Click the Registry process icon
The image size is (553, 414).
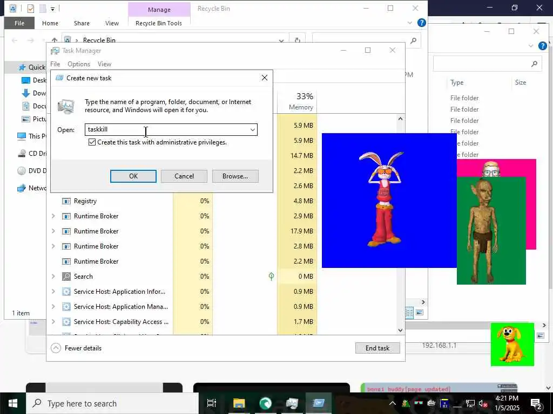click(x=66, y=201)
